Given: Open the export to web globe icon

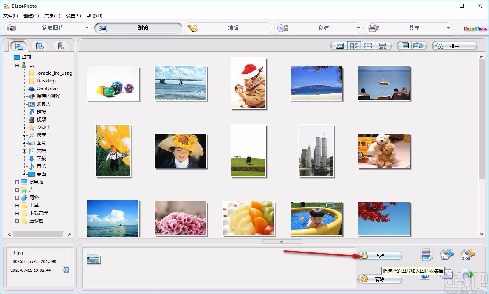Looking at the screenshot, I should pyautogui.click(x=424, y=277).
